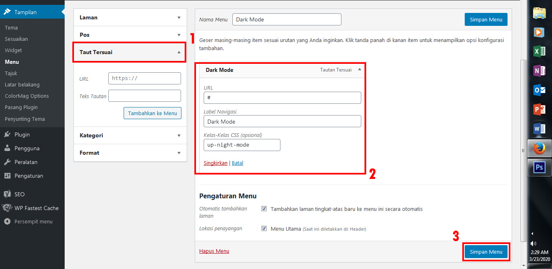Click the Hapus Menu link
Image resolution: width=552 pixels, height=269 pixels.
point(214,251)
